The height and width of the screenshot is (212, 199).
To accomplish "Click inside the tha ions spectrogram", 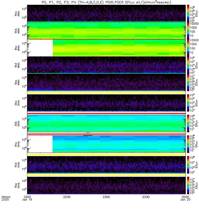I will pos(106,103).
